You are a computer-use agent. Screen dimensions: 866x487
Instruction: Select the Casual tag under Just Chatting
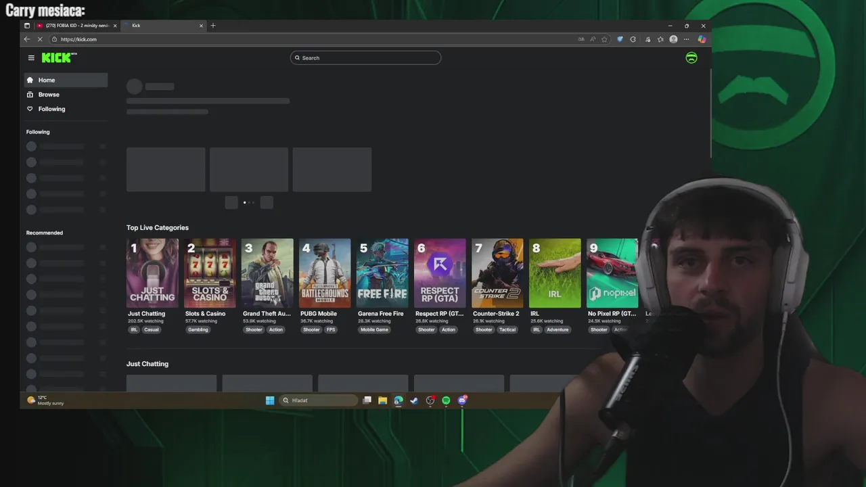click(x=152, y=329)
